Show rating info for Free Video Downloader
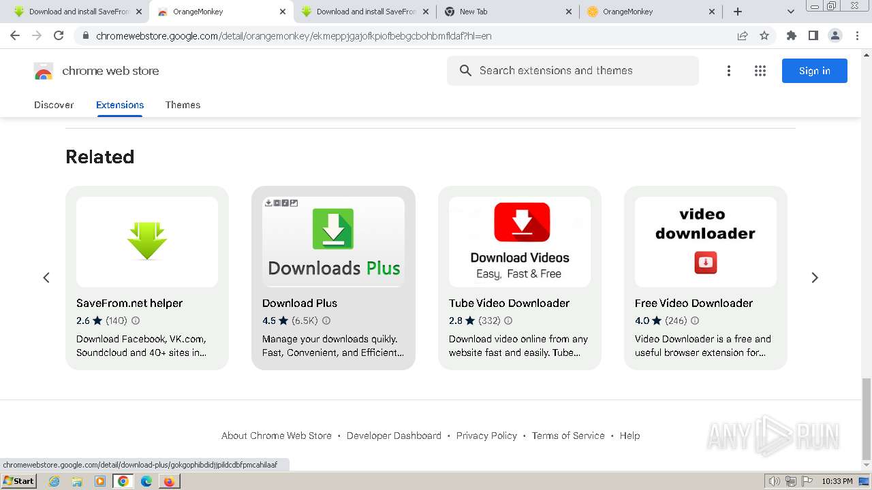The image size is (872, 490). point(695,321)
